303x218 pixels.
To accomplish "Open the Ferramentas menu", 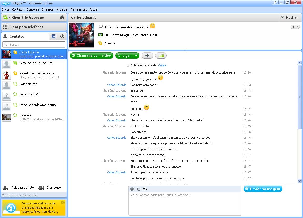I will tap(79, 9).
